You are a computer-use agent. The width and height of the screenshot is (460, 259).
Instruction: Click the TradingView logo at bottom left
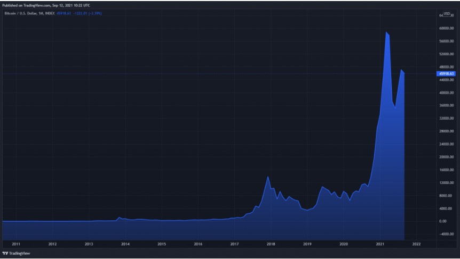tap(17, 253)
